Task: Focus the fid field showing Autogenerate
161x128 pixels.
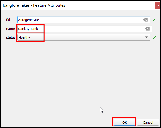Action: click(x=84, y=20)
